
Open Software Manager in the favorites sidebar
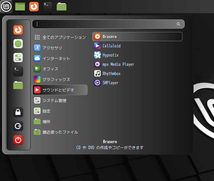pyautogui.click(x=18, y=44)
